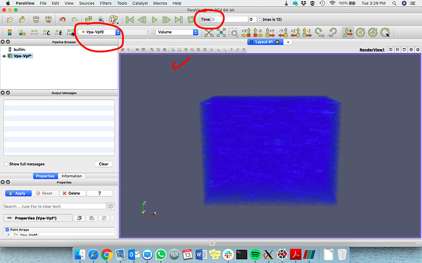Image resolution: width=422 pixels, height=263 pixels.
Task: Open the Filters menu
Action: (x=105, y=3)
